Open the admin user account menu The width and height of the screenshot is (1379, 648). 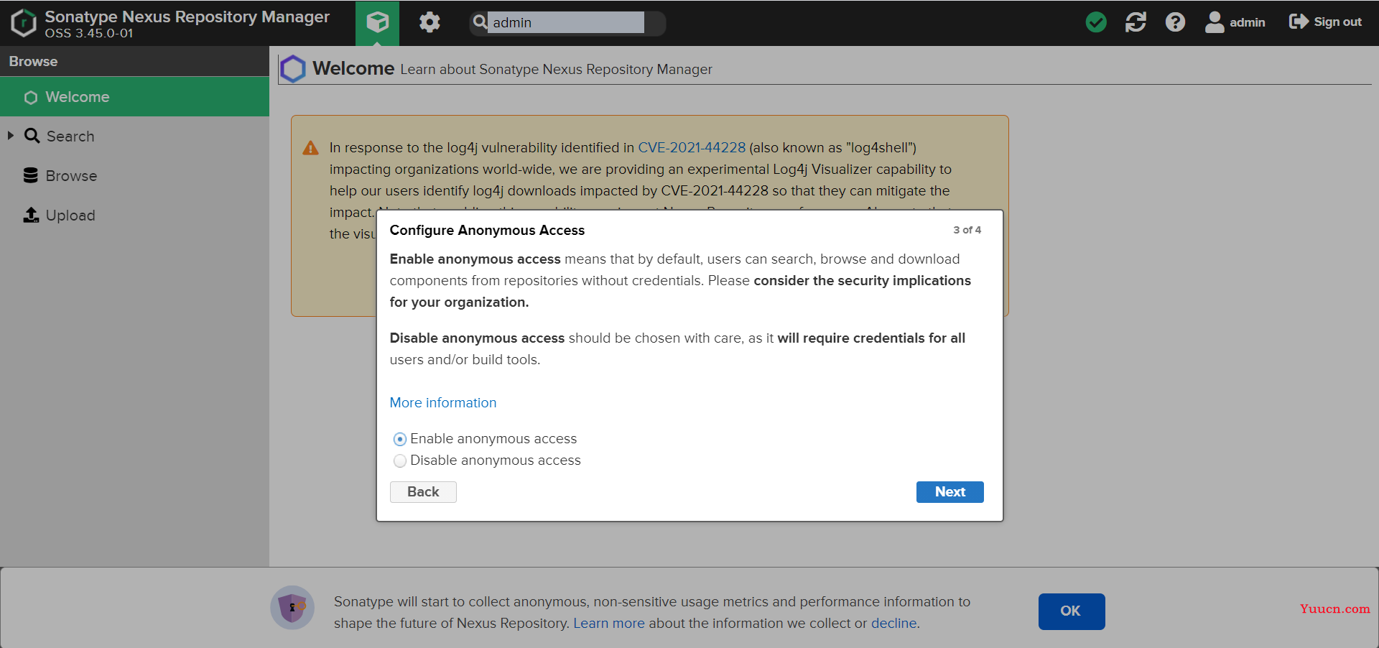point(1235,22)
